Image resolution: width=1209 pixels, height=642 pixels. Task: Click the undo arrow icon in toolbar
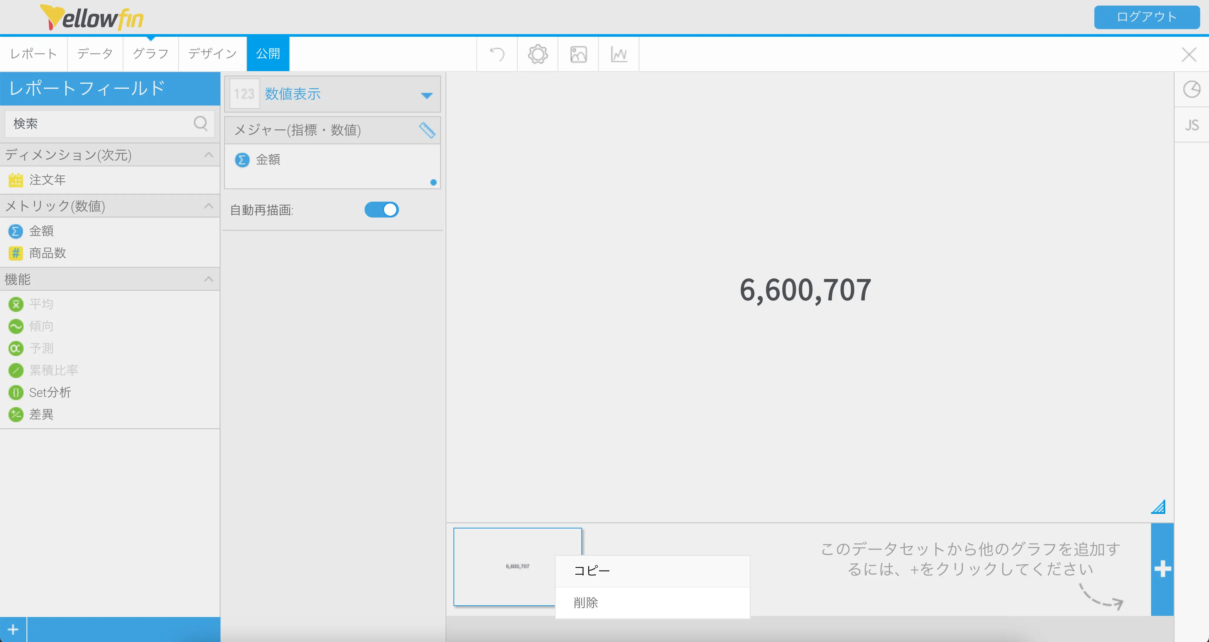[497, 54]
